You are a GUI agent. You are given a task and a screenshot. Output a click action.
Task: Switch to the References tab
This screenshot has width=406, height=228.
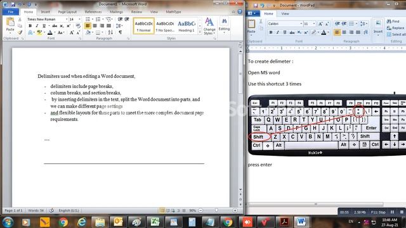(x=93, y=12)
